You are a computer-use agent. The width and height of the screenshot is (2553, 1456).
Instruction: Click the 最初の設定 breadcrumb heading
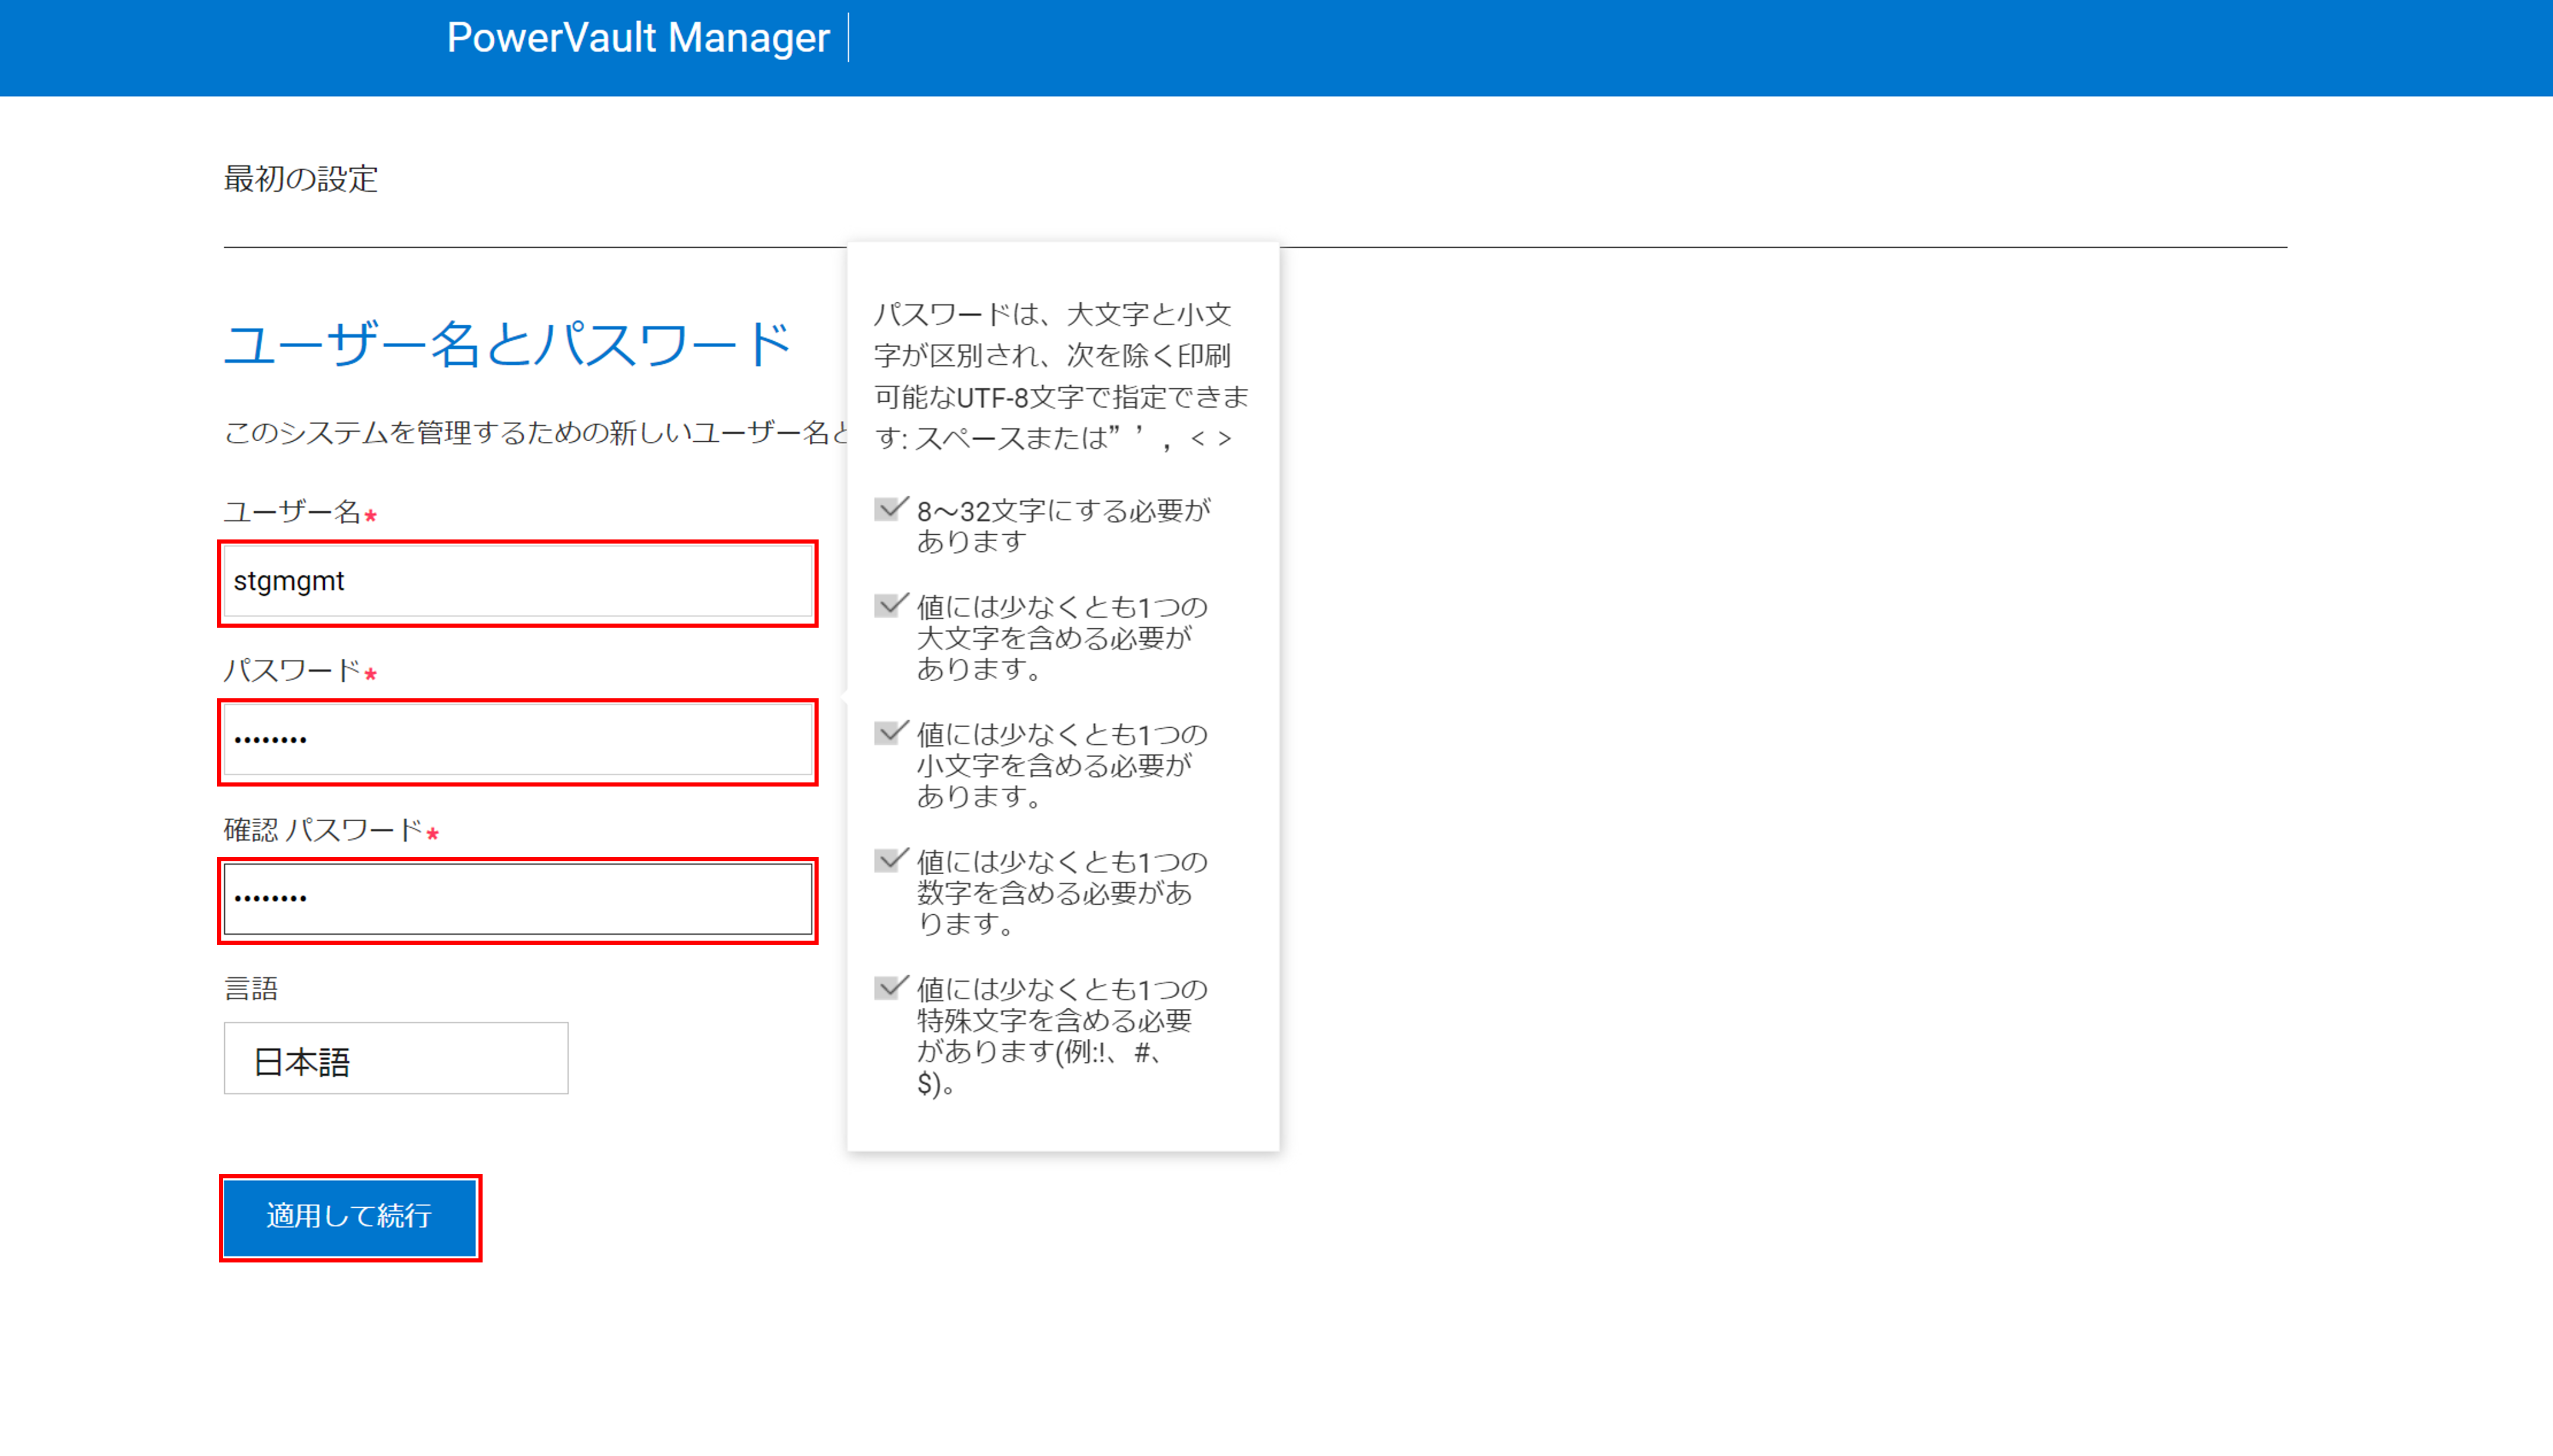[300, 179]
